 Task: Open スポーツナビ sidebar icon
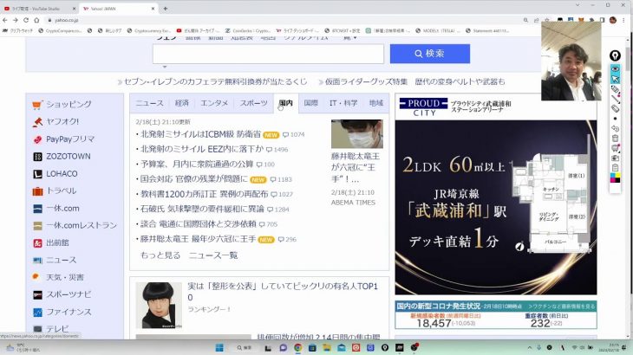pyautogui.click(x=37, y=294)
